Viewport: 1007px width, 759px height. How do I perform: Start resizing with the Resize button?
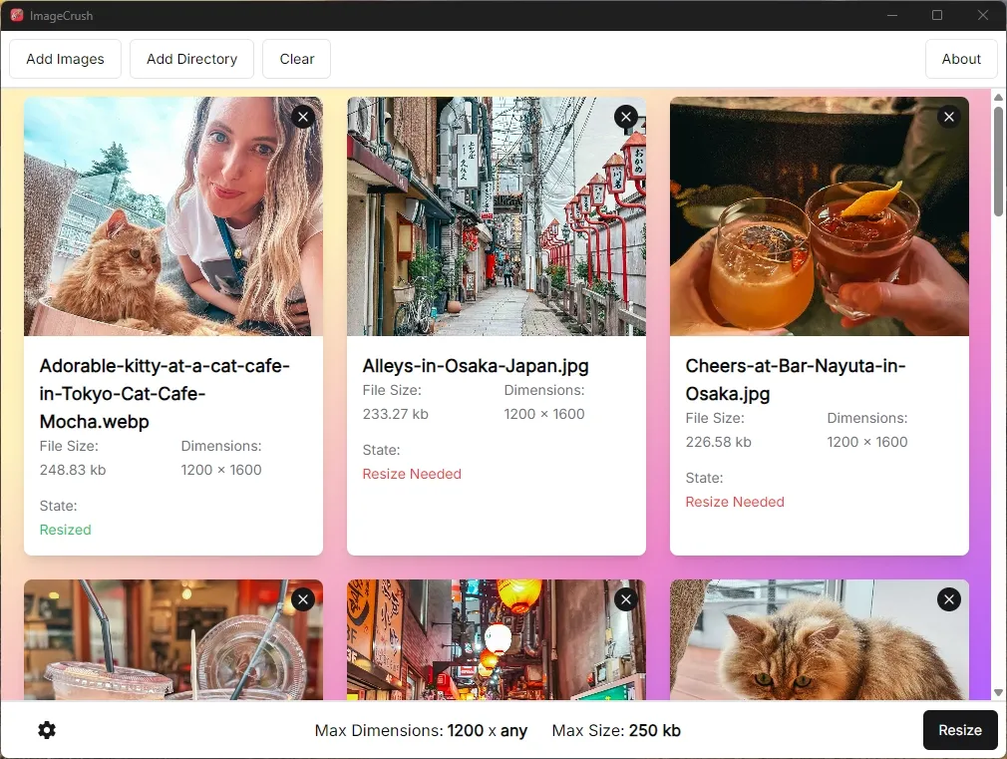pos(960,730)
